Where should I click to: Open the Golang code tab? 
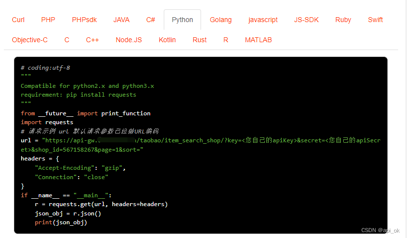click(221, 20)
